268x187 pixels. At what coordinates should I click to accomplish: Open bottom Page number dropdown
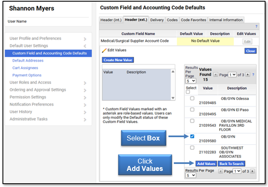tap(237, 171)
